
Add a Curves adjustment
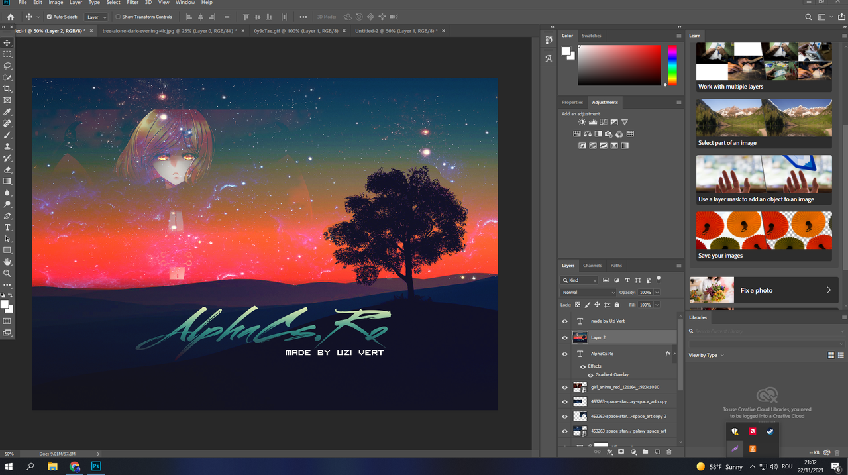pos(604,122)
